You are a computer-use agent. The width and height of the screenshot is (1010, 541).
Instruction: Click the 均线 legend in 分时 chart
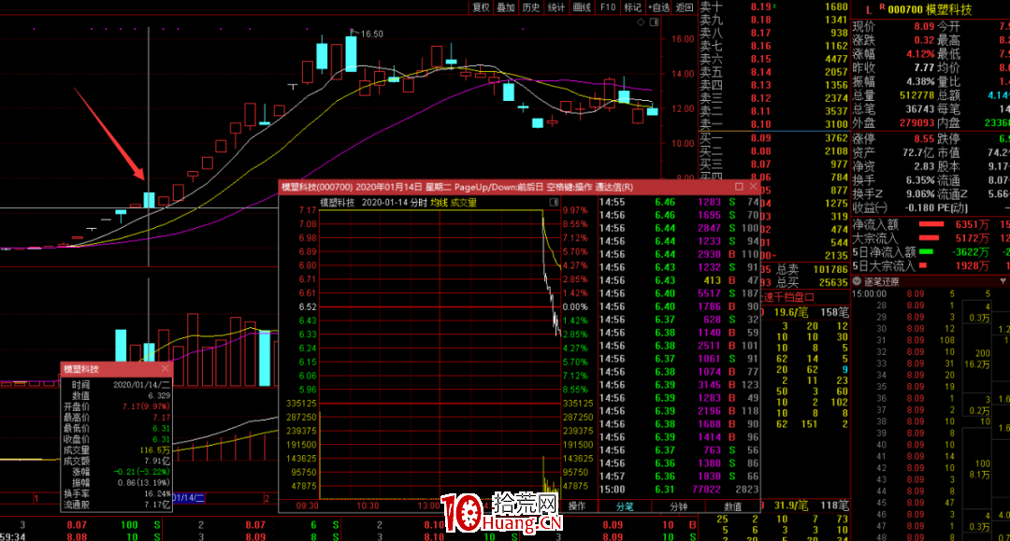[x=439, y=202]
